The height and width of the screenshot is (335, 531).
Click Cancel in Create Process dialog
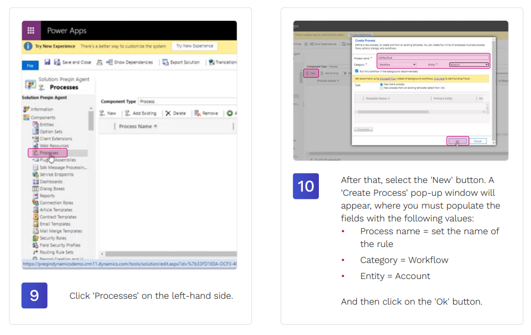point(478,141)
